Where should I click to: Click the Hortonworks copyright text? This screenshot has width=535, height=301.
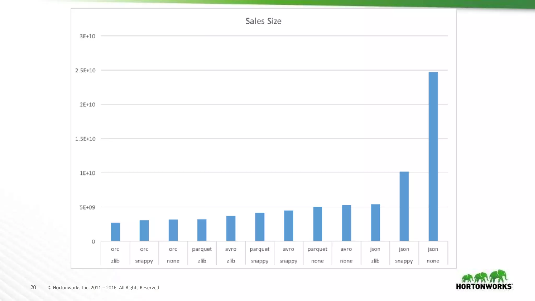point(103,288)
